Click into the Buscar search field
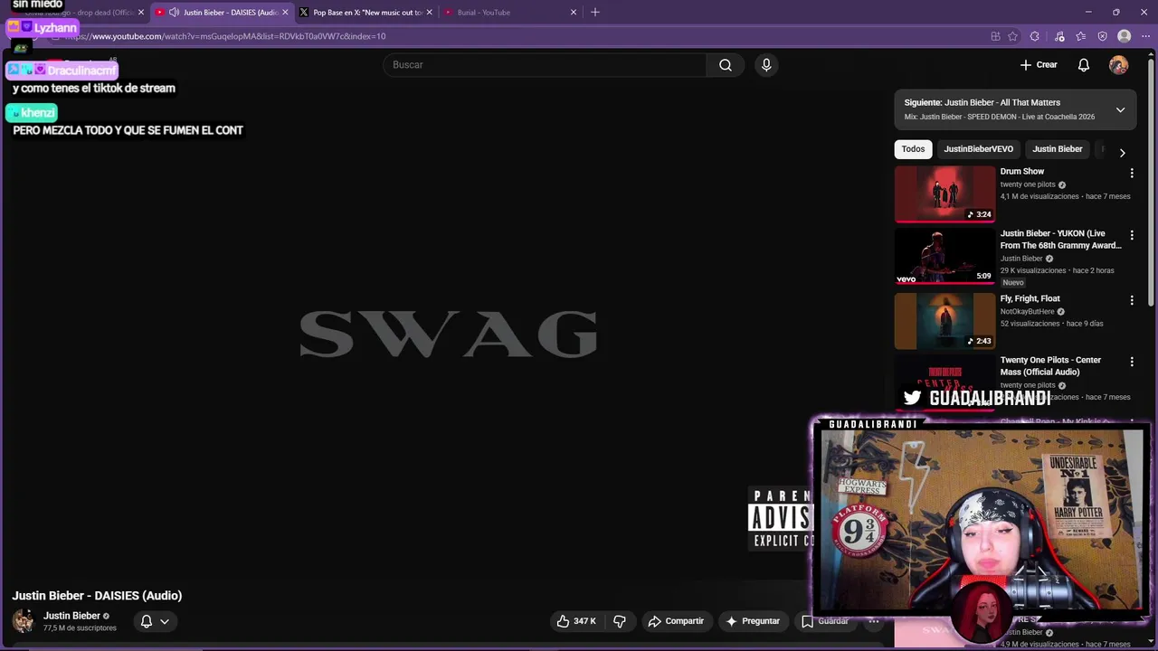This screenshot has height=651, width=1158. coord(545,65)
